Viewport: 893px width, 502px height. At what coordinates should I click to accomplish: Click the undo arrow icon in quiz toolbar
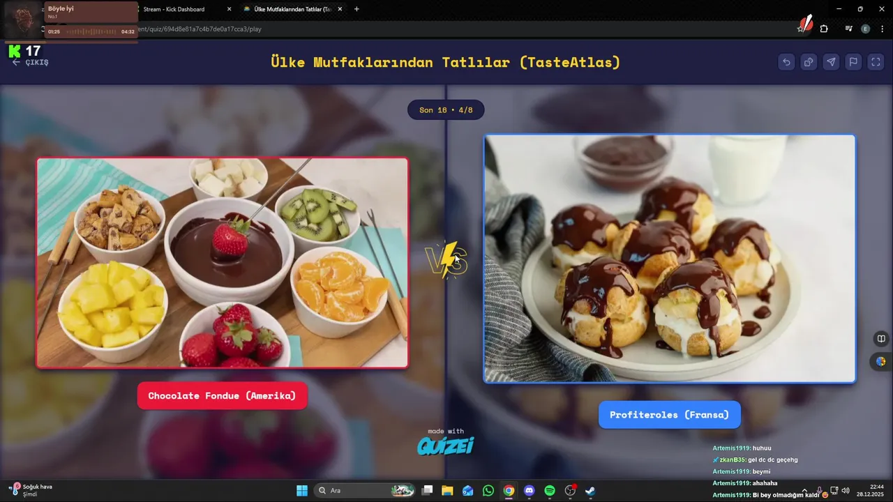tap(786, 62)
